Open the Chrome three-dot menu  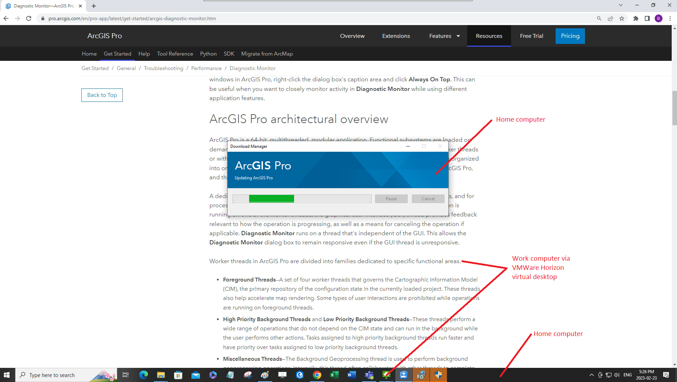tap(670, 18)
